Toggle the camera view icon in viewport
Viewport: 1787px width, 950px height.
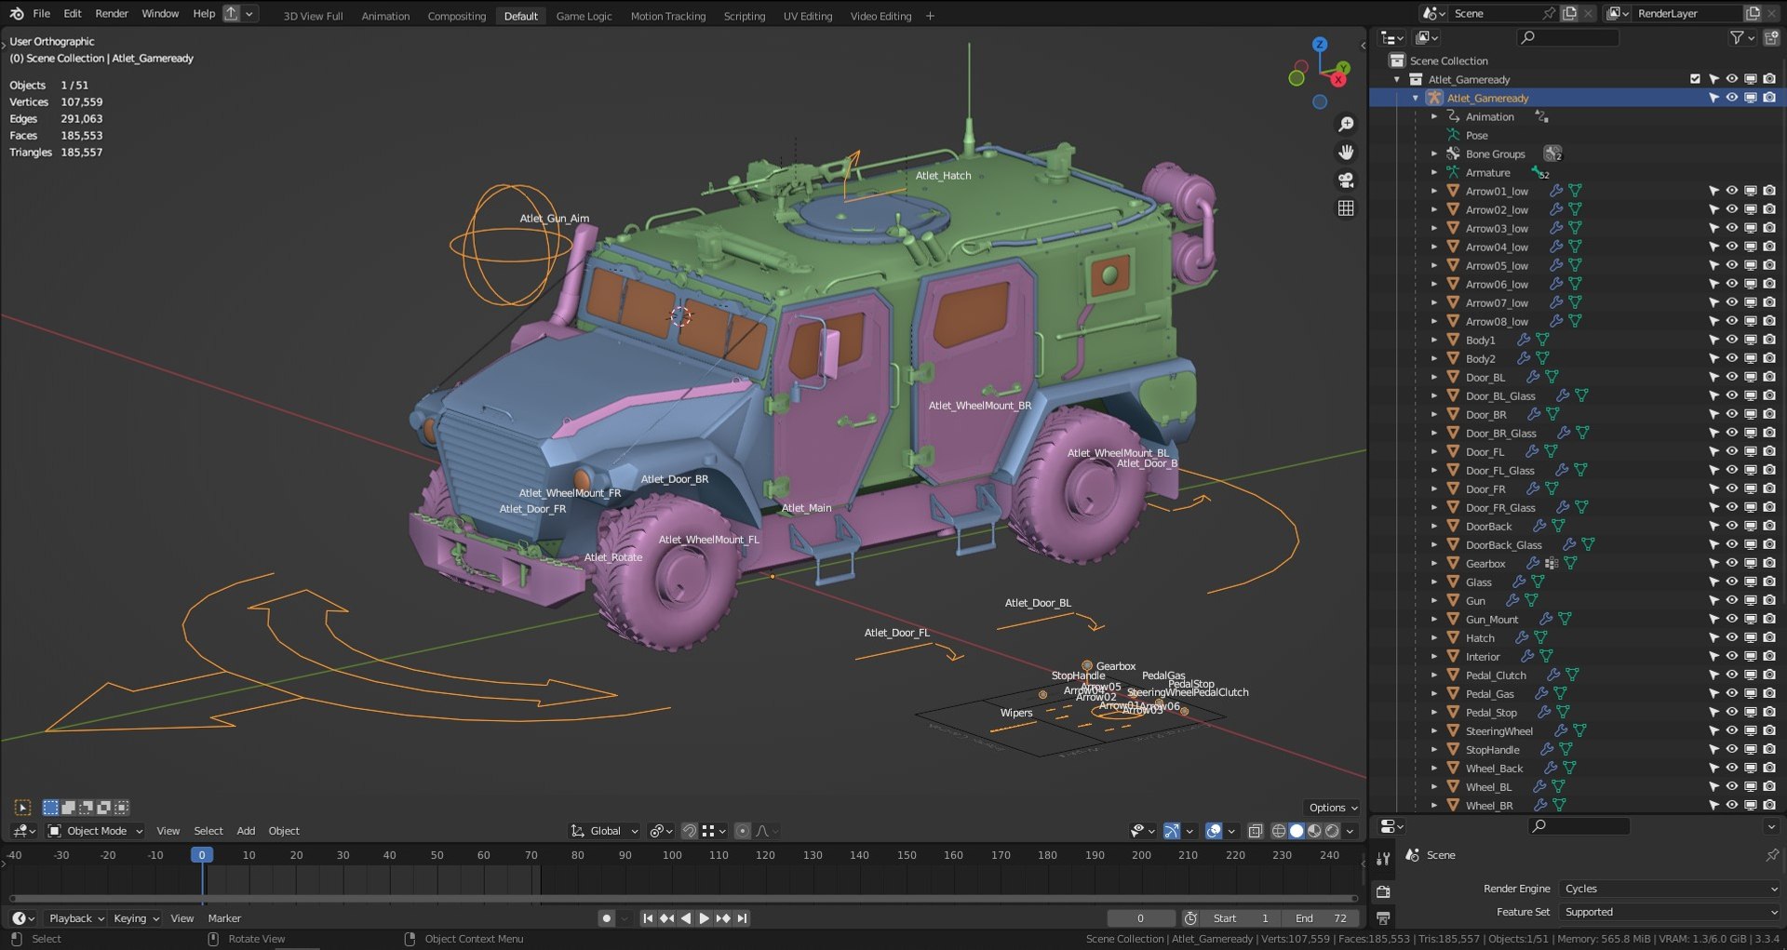click(1346, 181)
